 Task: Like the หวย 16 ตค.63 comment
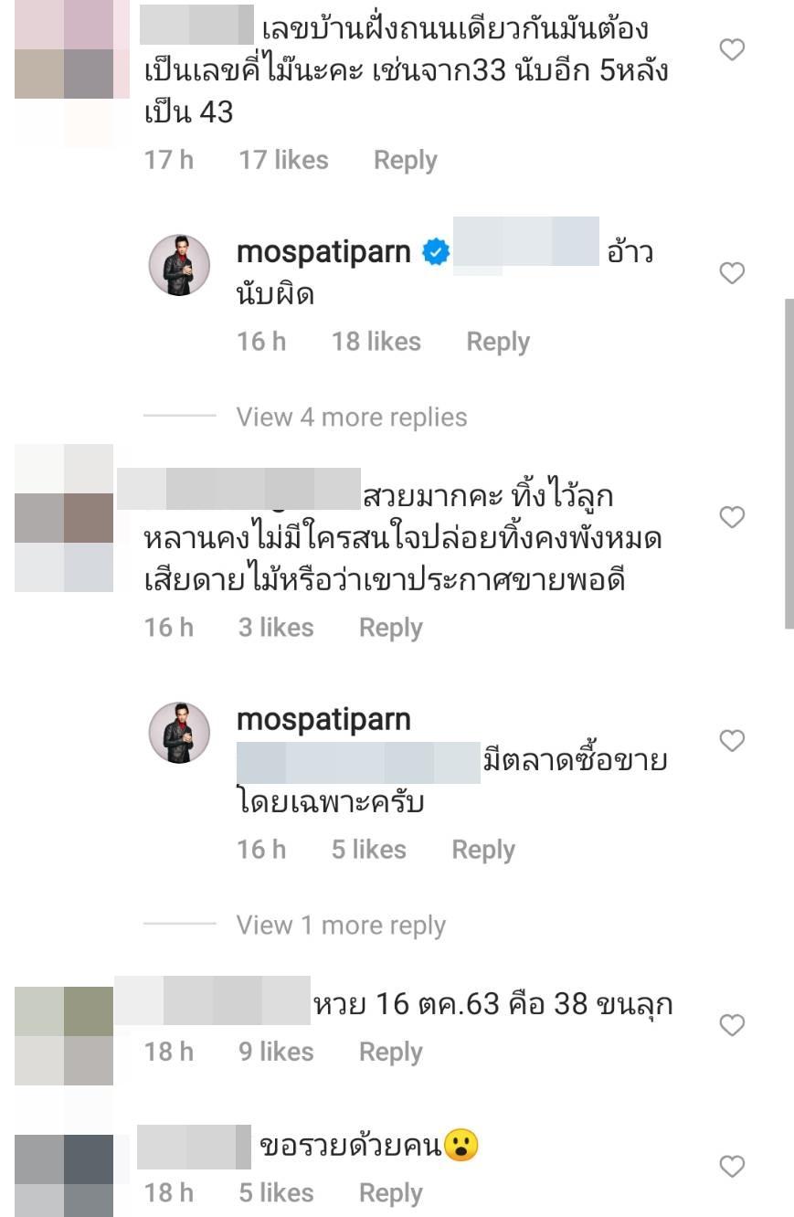click(x=732, y=1026)
